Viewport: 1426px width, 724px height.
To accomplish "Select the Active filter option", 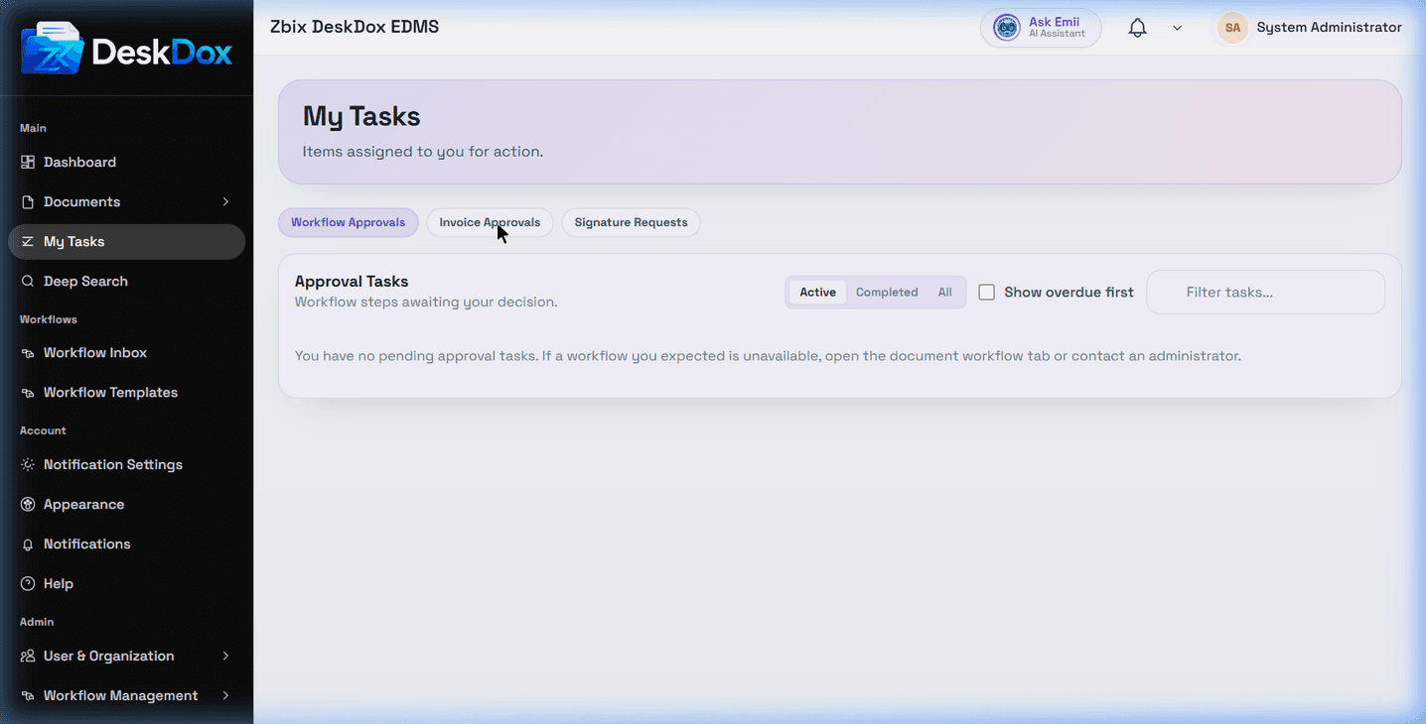I will (818, 293).
